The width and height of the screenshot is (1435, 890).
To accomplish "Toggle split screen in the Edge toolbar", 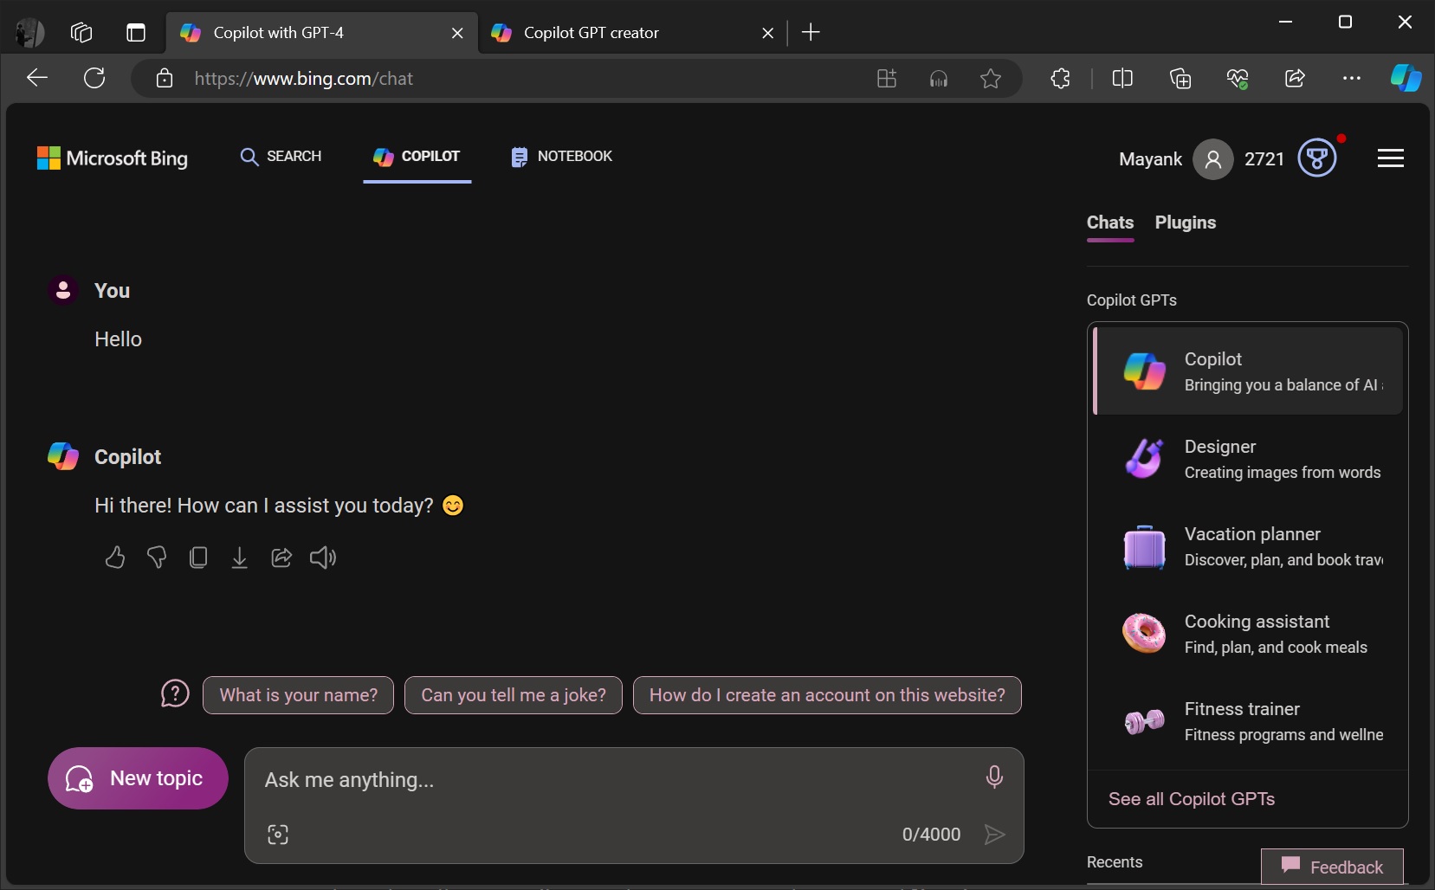I will pos(1122,79).
